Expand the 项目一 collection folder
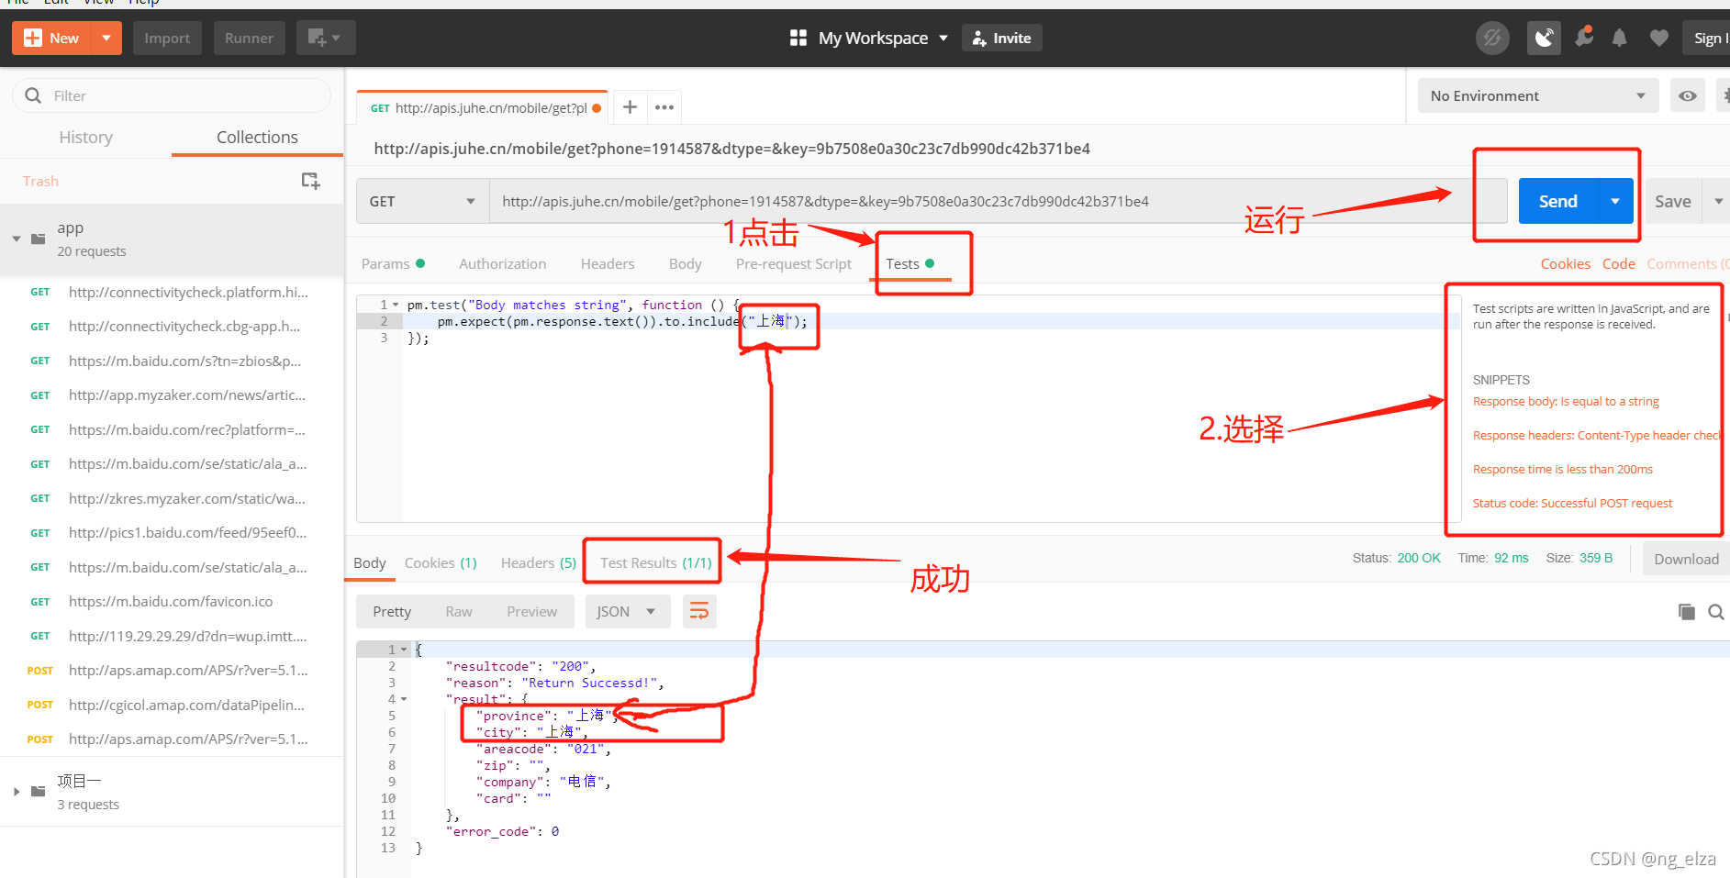The image size is (1730, 878). 17,791
